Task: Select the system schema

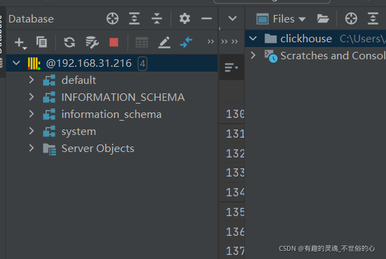Action: tap(79, 132)
